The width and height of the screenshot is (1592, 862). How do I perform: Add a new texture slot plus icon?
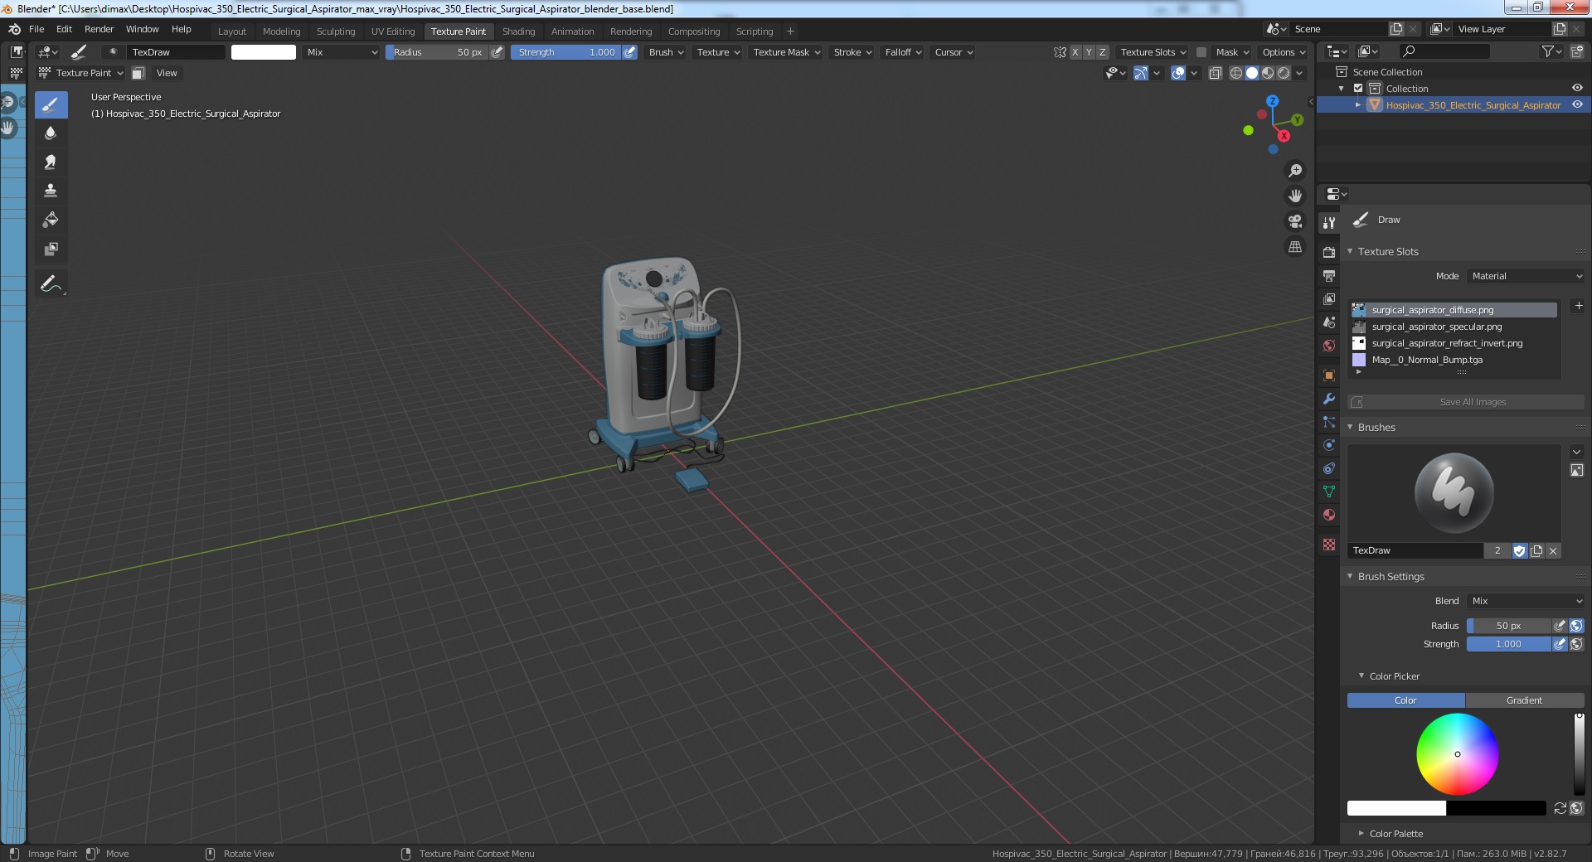click(1579, 306)
